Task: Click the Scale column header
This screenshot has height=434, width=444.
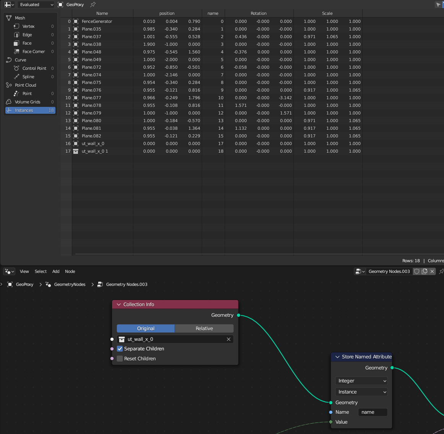Action: (x=327, y=13)
